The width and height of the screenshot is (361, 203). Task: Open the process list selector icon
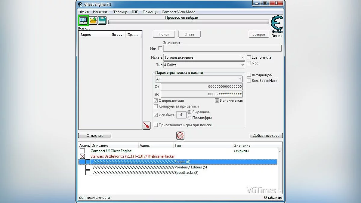point(83,20)
